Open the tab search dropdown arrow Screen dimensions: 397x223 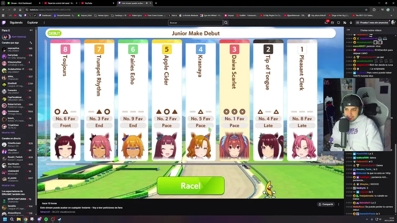3,3
